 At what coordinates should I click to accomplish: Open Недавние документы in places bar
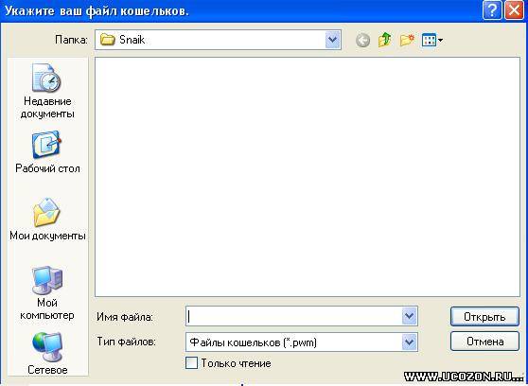click(46, 91)
